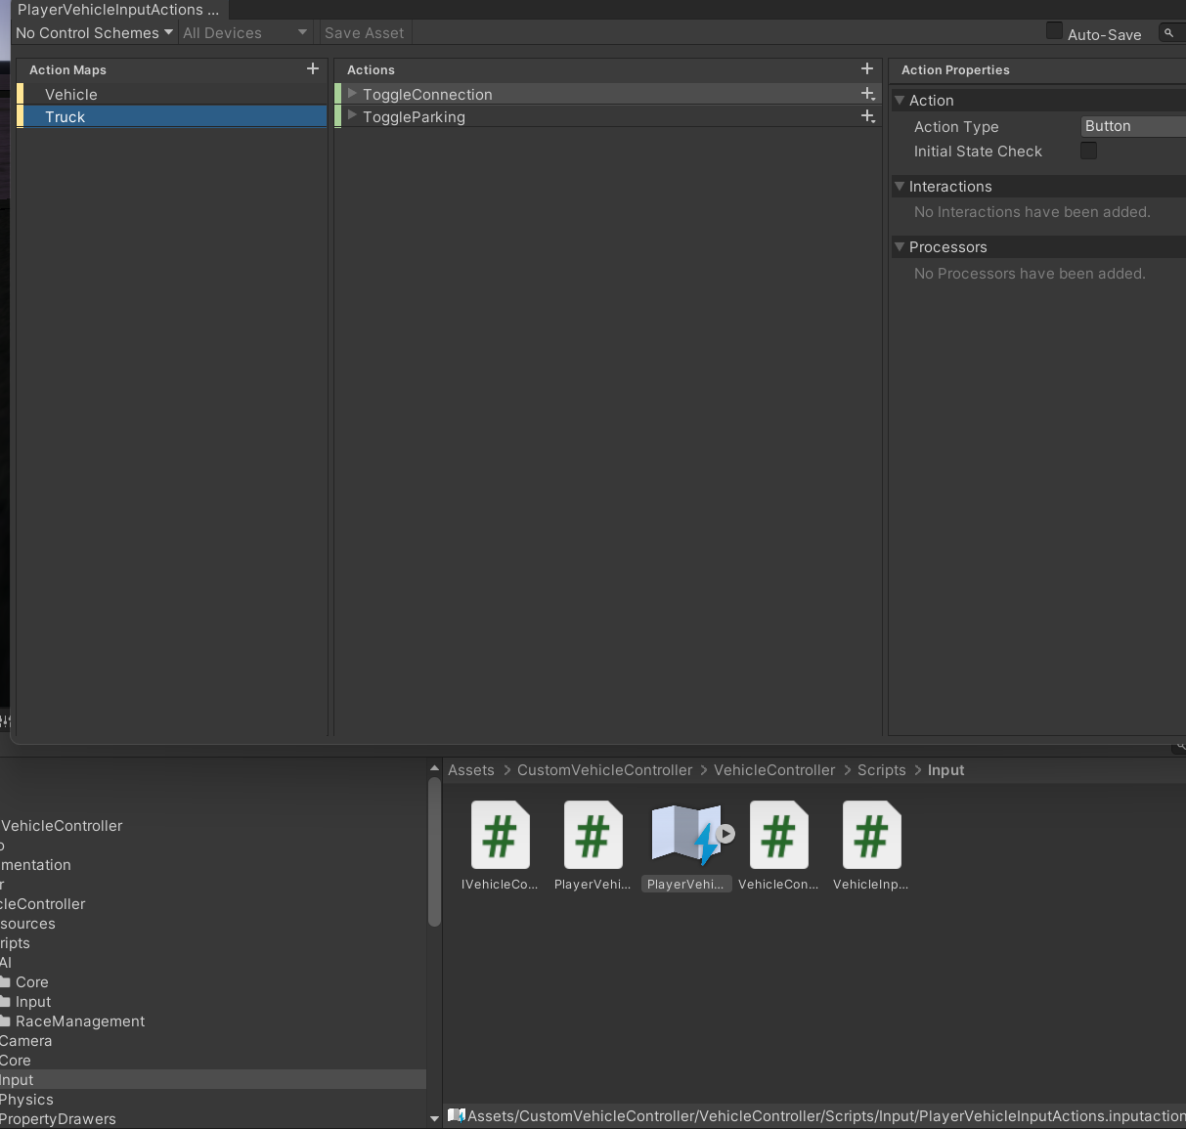1186x1129 pixels.
Task: Select the Vehicle action map
Action: pos(71,95)
